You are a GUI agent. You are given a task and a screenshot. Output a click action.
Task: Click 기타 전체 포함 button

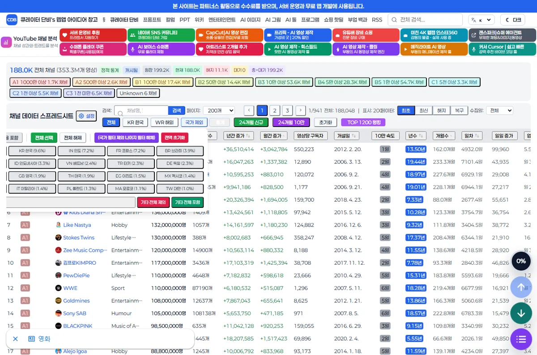click(x=187, y=203)
